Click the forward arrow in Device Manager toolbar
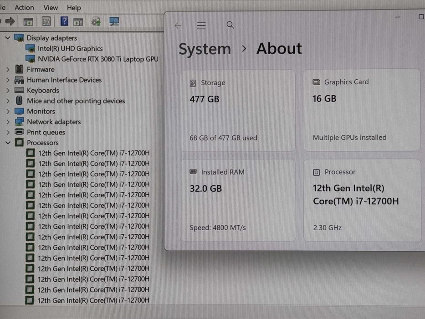425x319 pixels. click(x=10, y=21)
